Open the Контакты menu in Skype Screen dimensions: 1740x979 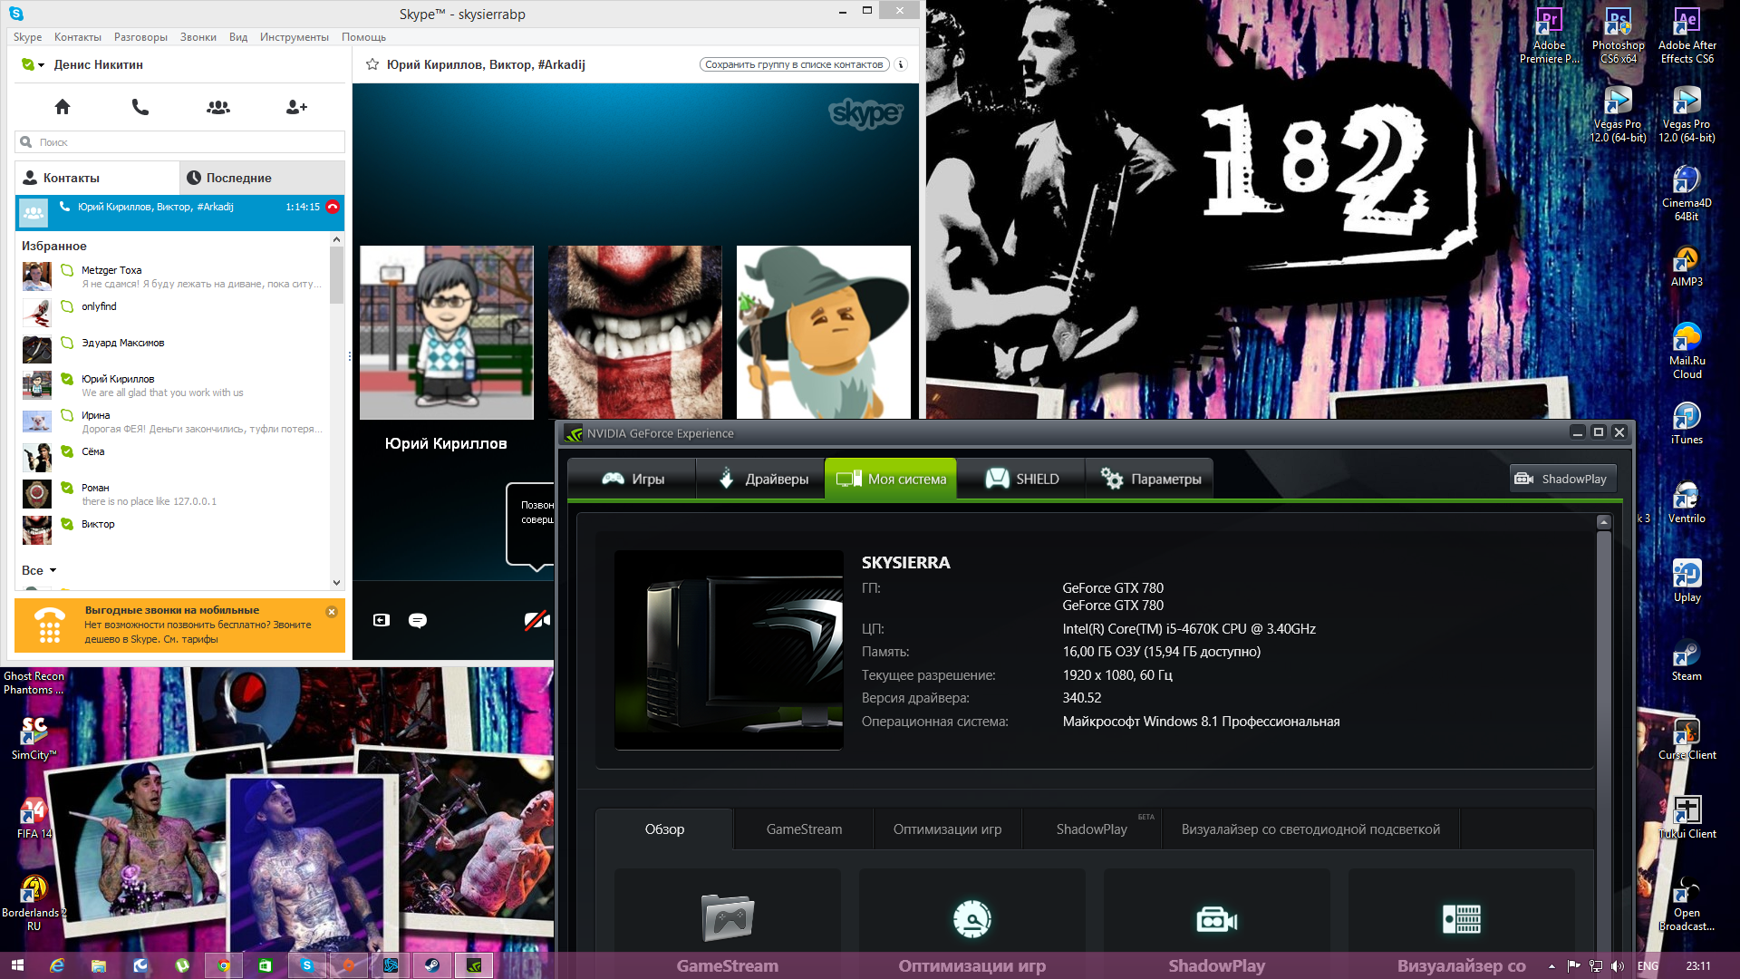[78, 37]
